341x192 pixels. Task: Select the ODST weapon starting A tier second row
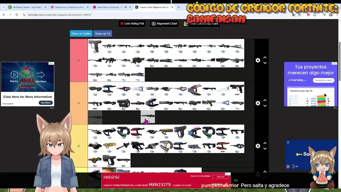coord(95,103)
